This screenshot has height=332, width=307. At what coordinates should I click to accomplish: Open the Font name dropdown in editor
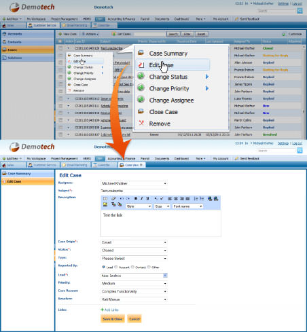pyautogui.click(x=187, y=206)
